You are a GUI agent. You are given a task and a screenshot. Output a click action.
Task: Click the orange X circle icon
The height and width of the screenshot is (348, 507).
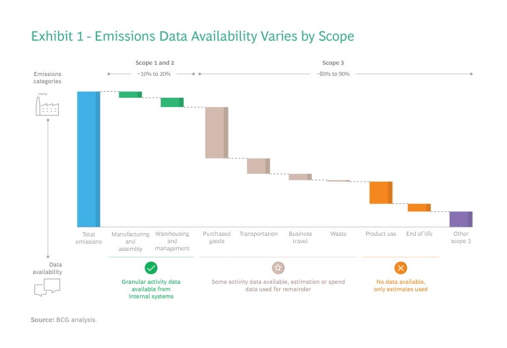[x=401, y=267]
